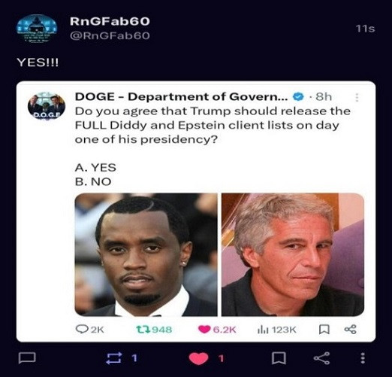Image resolution: width=392 pixels, height=377 pixels.
Task: Open right photo in quoted tweet
Action: click(x=293, y=254)
